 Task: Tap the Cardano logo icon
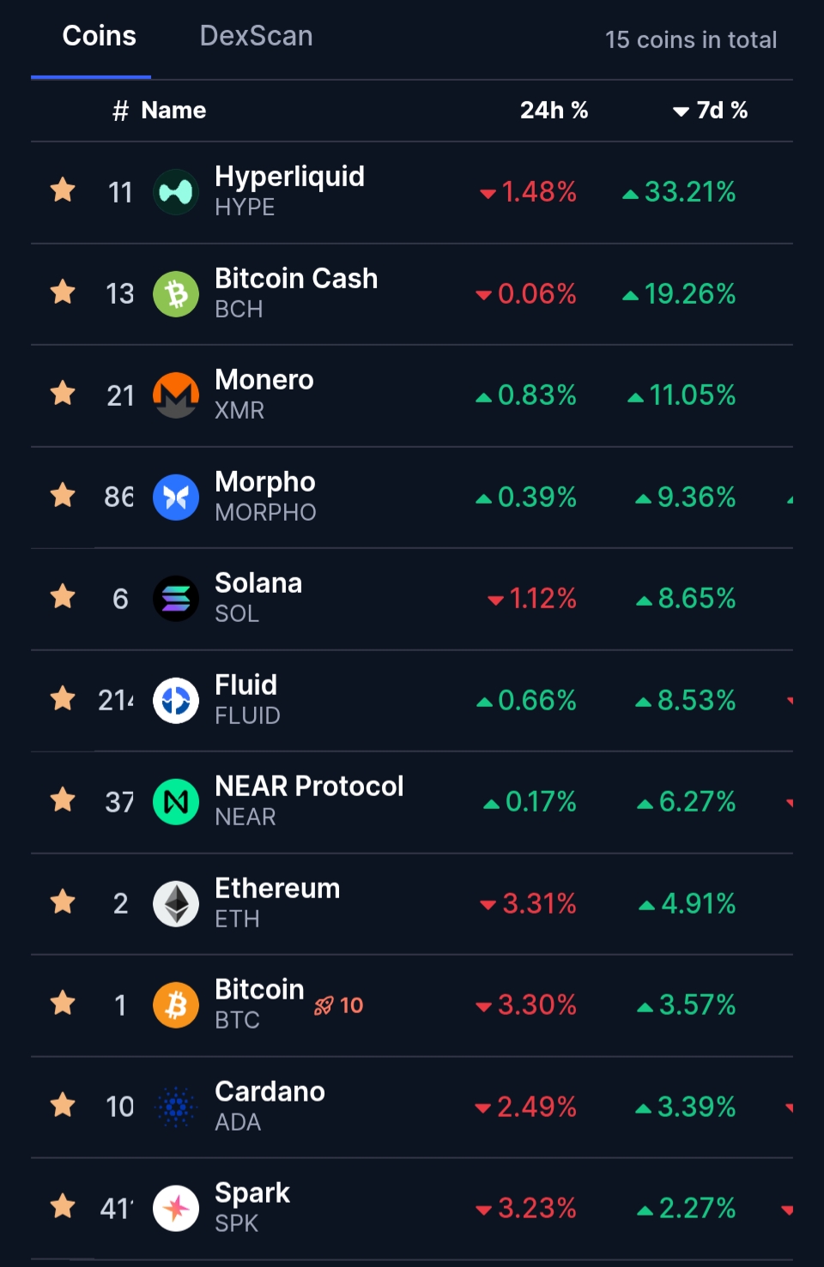176,1107
